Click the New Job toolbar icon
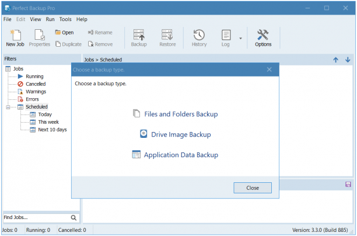Image resolution: width=357 pixels, height=236 pixels. tap(15, 35)
